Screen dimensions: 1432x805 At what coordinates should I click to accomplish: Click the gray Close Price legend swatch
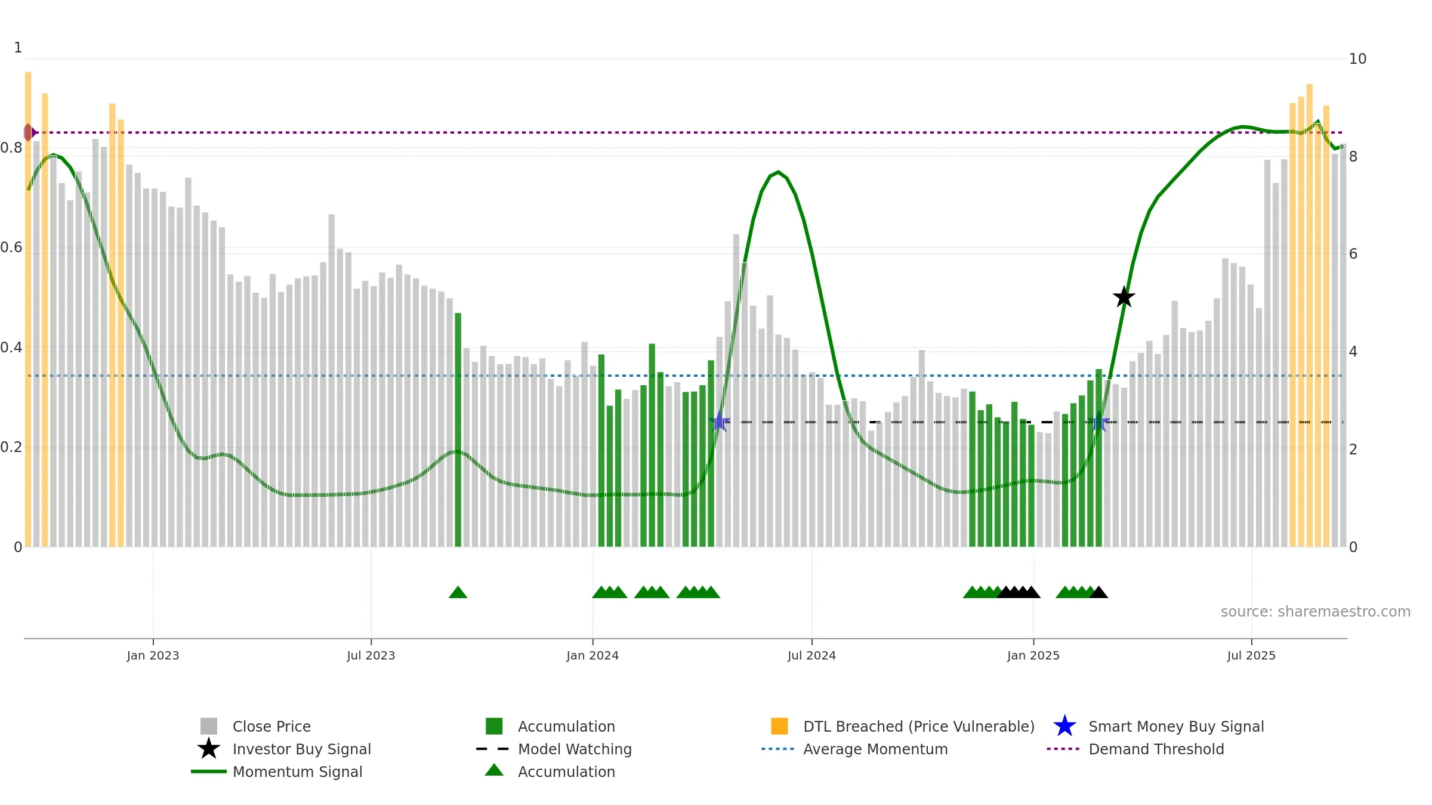[209, 726]
